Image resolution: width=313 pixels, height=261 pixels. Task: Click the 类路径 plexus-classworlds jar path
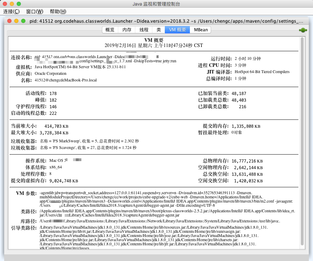[167, 213]
